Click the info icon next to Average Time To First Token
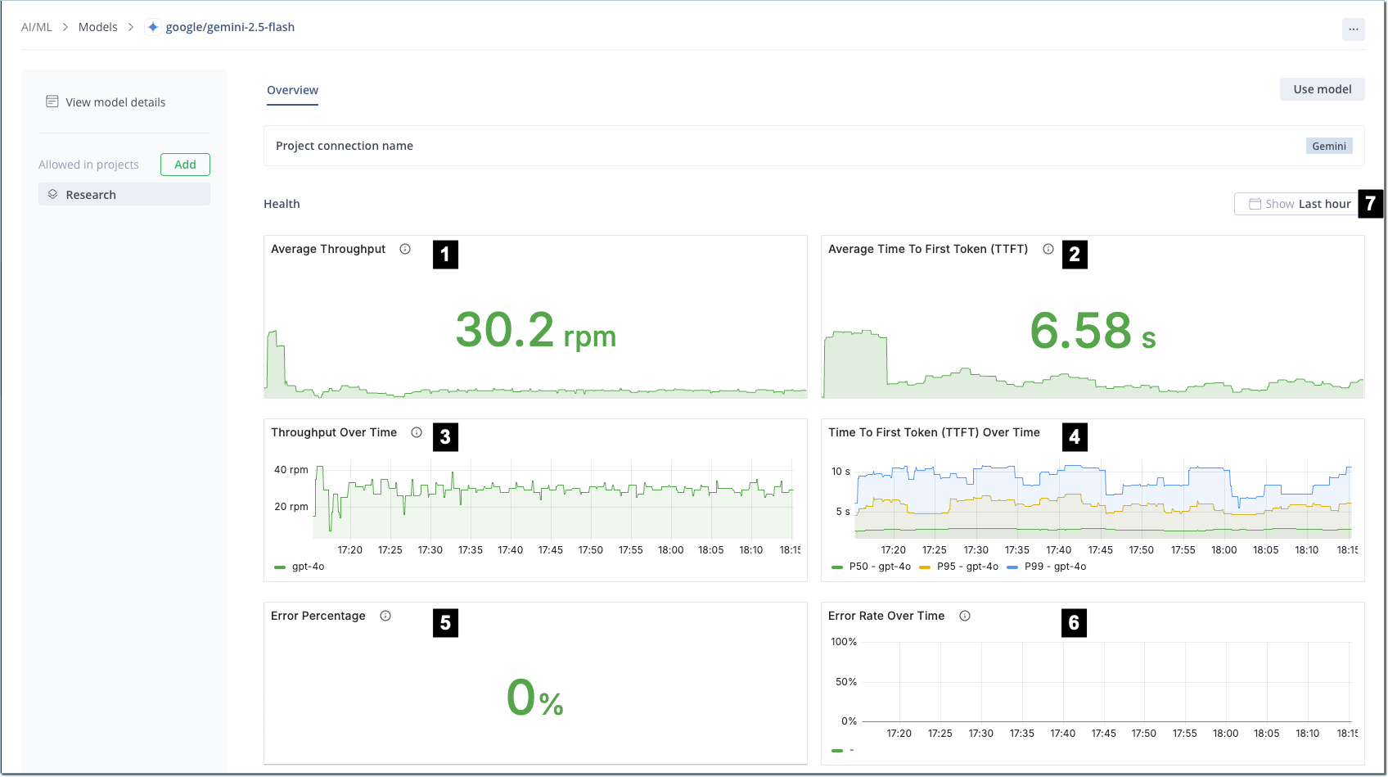 pos(1049,249)
